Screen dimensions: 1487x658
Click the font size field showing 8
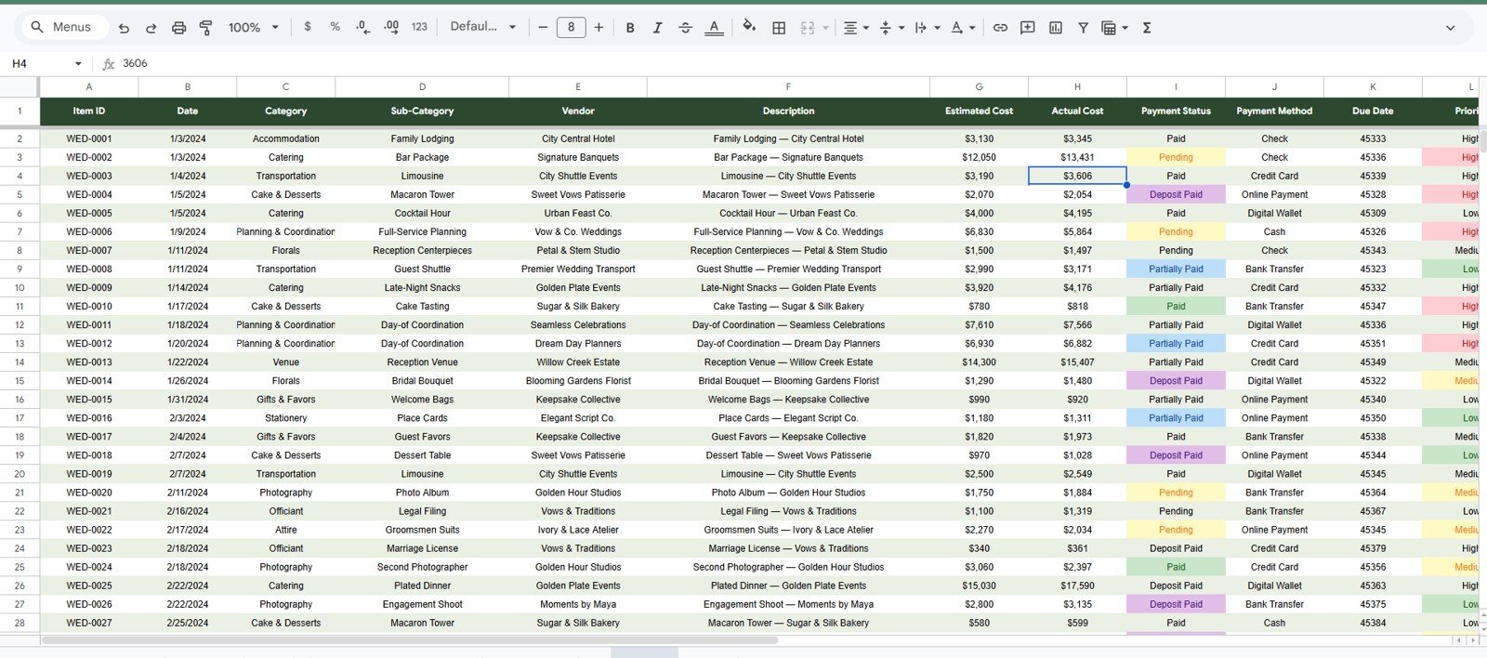[571, 28]
